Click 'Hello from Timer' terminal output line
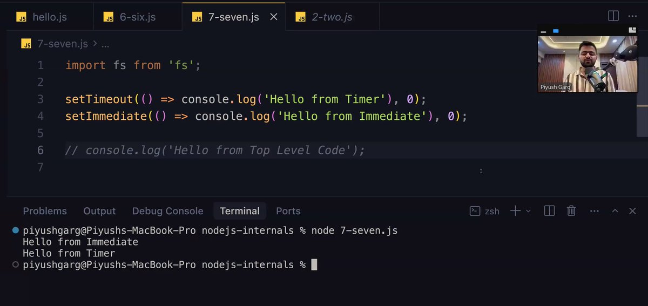This screenshot has height=306, width=648. (69, 253)
